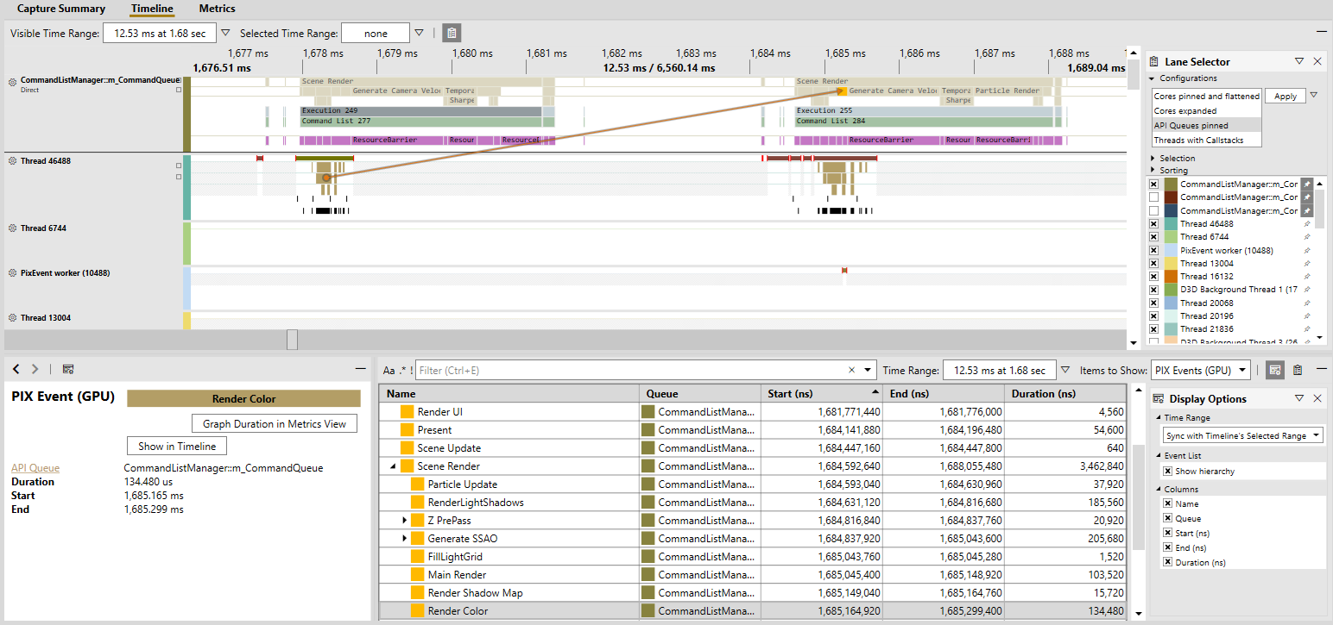
Task: Follow the API Queue link
Action: coord(35,468)
